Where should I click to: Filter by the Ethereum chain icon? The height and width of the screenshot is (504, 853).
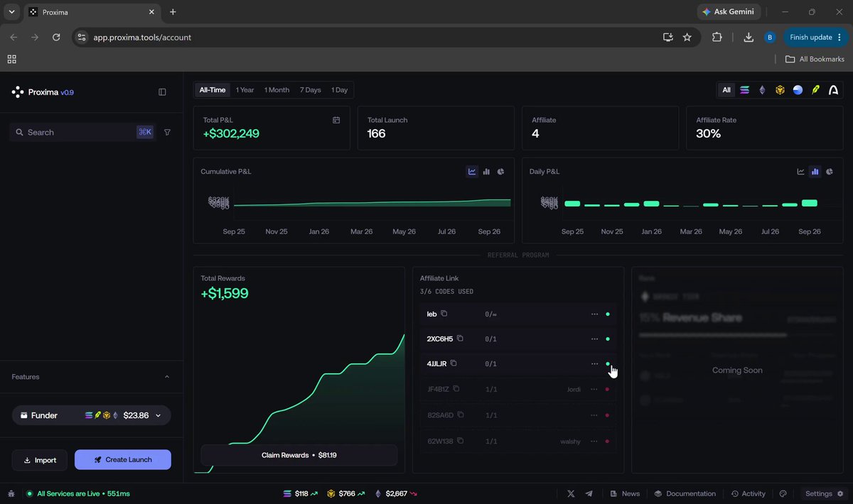tap(762, 90)
